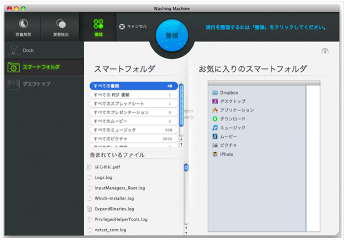Click the ムービー favorite icon
This screenshot has height=243, width=346.
point(214,136)
